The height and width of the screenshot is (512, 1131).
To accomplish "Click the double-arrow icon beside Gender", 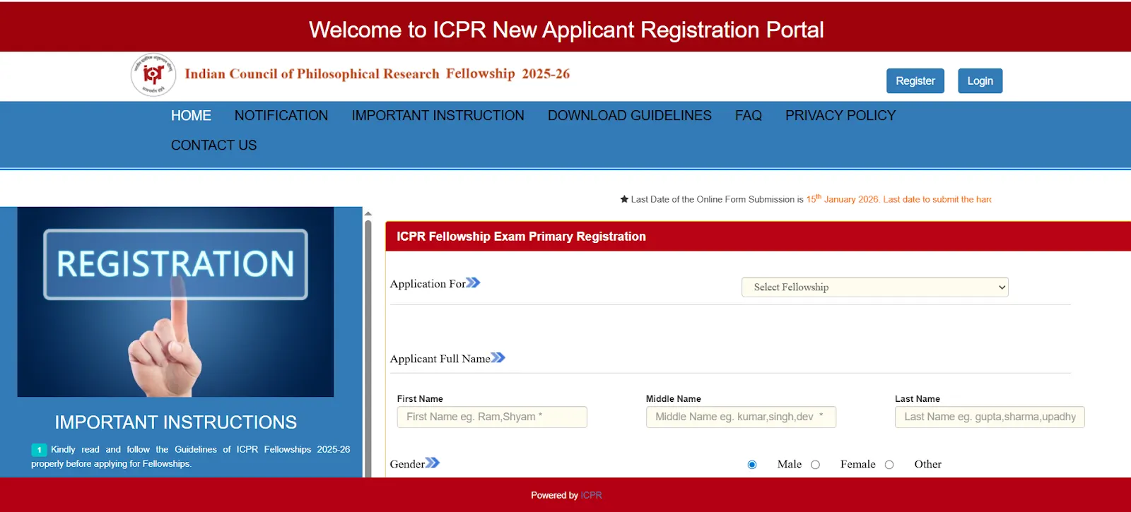I will tap(432, 463).
